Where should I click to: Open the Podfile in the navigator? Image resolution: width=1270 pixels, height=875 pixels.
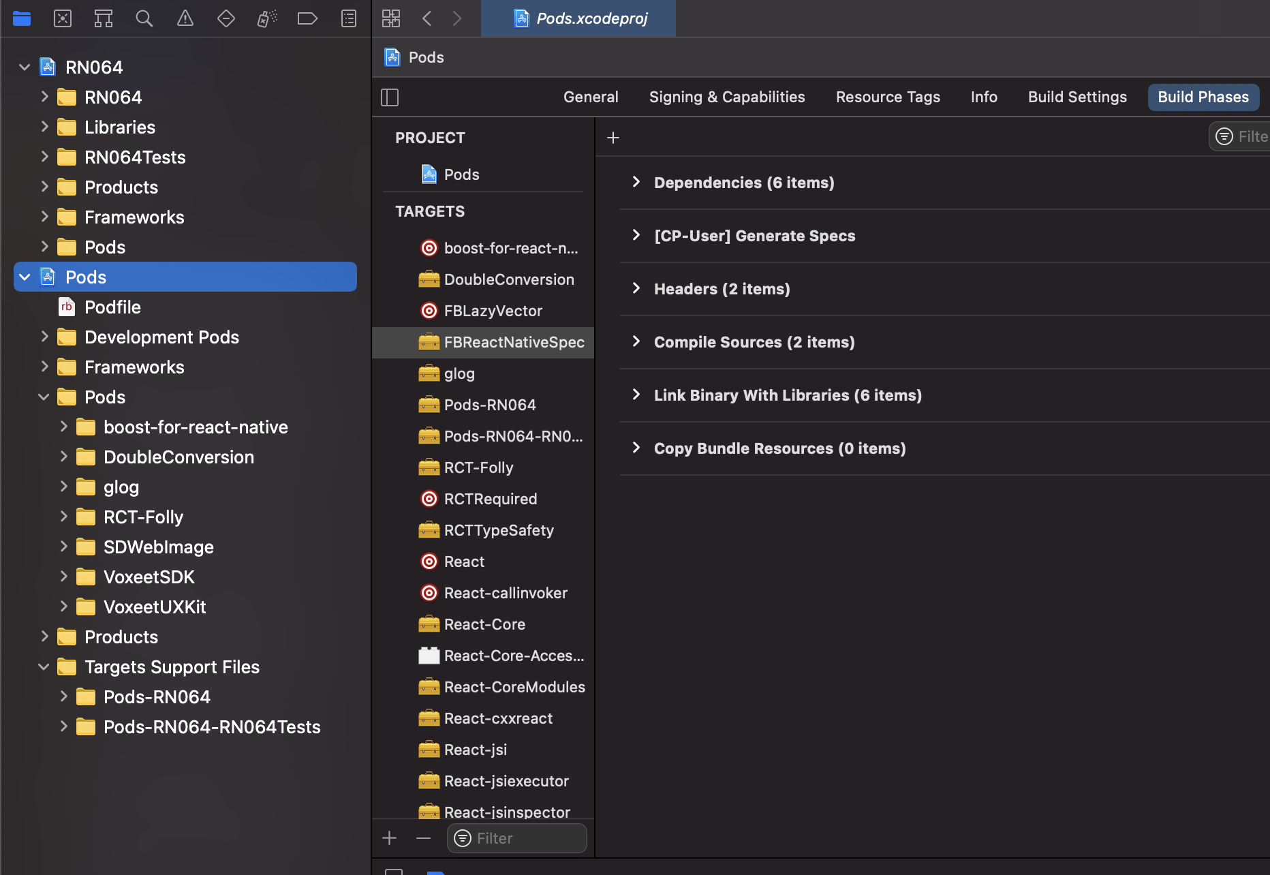click(x=112, y=307)
